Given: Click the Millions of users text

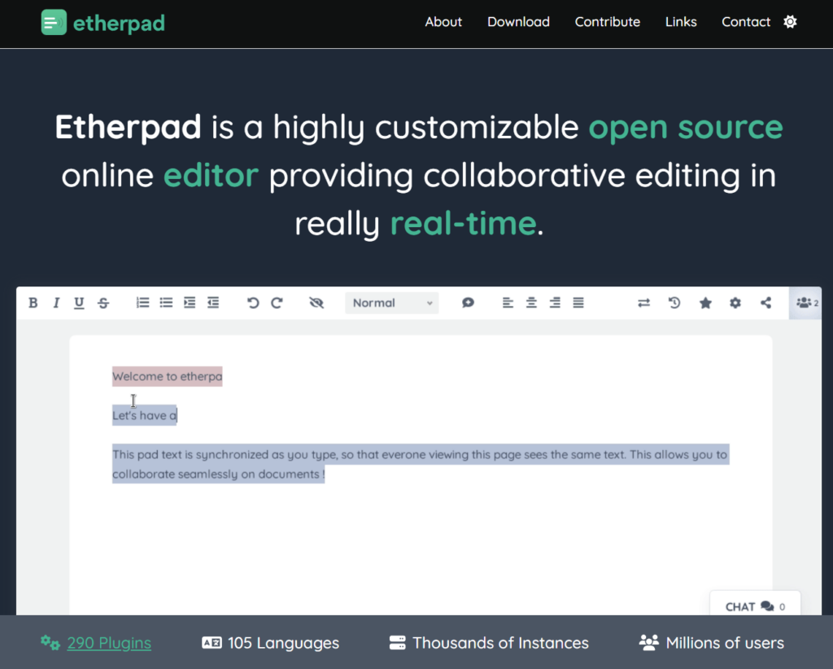Looking at the screenshot, I should (725, 643).
